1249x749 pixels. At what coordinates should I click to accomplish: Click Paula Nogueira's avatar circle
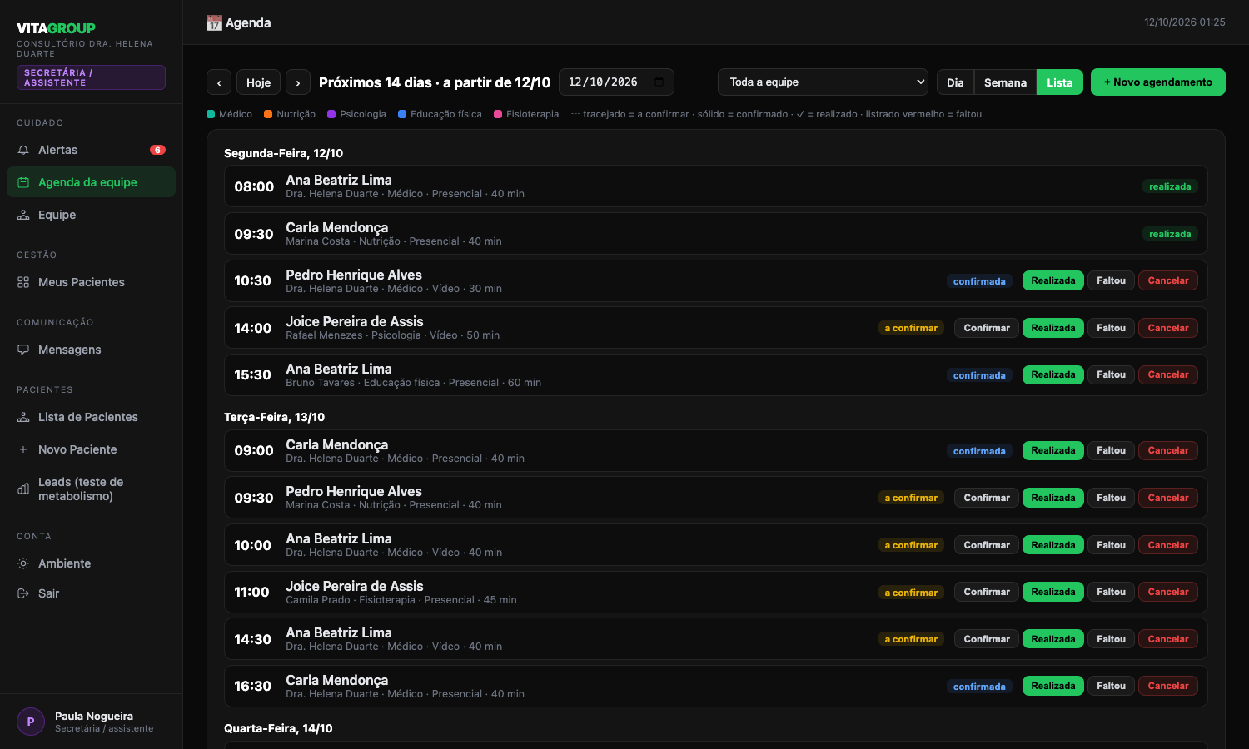coord(31,722)
